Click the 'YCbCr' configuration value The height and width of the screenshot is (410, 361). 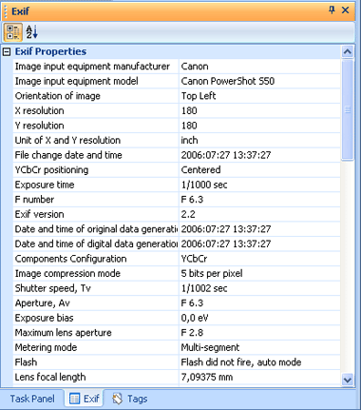pos(194,259)
